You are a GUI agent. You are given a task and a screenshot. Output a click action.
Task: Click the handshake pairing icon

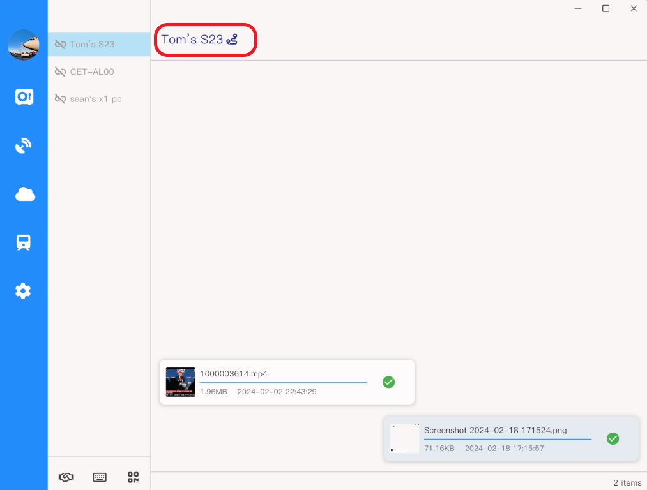(x=66, y=477)
